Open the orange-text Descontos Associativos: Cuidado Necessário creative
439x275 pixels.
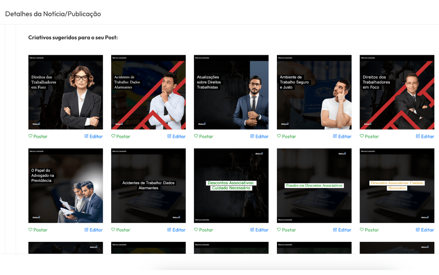(x=397, y=186)
